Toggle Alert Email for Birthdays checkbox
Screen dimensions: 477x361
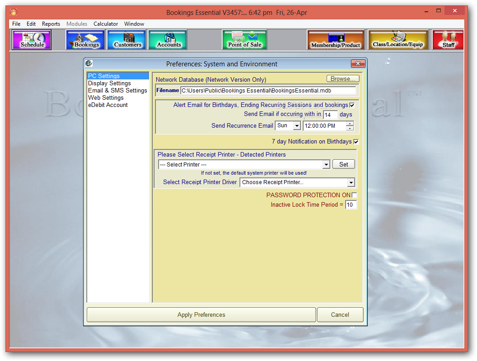coord(352,105)
